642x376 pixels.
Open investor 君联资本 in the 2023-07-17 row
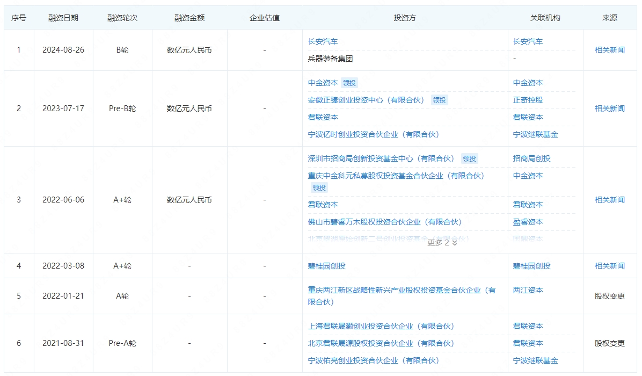point(323,117)
